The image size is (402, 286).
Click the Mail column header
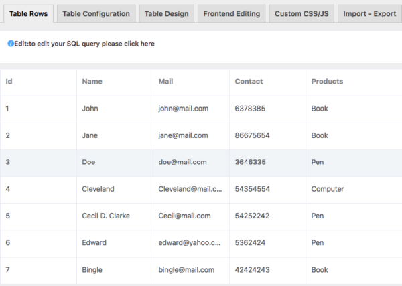pos(165,82)
